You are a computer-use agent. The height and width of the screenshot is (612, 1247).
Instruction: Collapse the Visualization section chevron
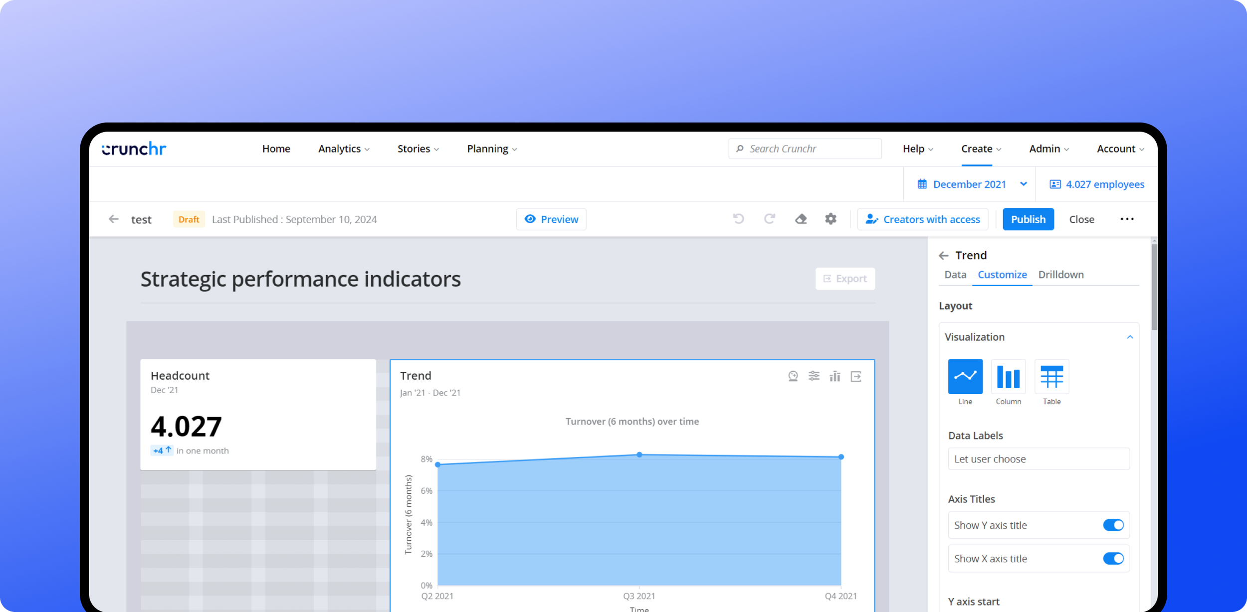pyautogui.click(x=1130, y=337)
